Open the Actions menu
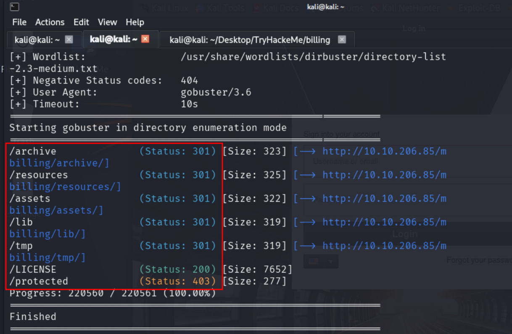Viewport: 512px width, 334px height. tap(50, 22)
